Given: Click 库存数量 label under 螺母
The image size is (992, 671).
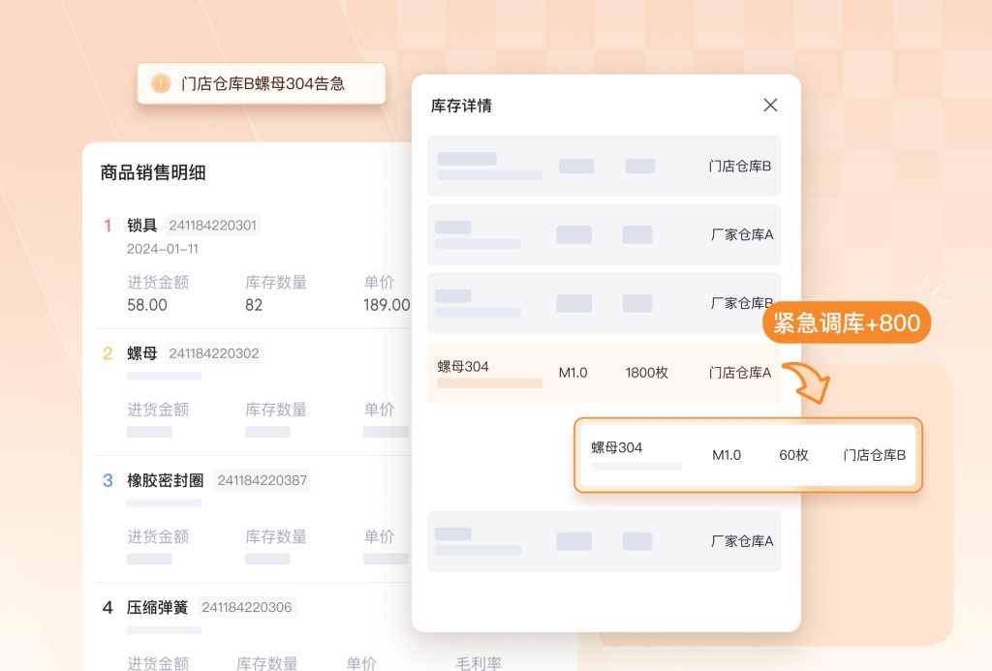Looking at the screenshot, I should tap(276, 410).
